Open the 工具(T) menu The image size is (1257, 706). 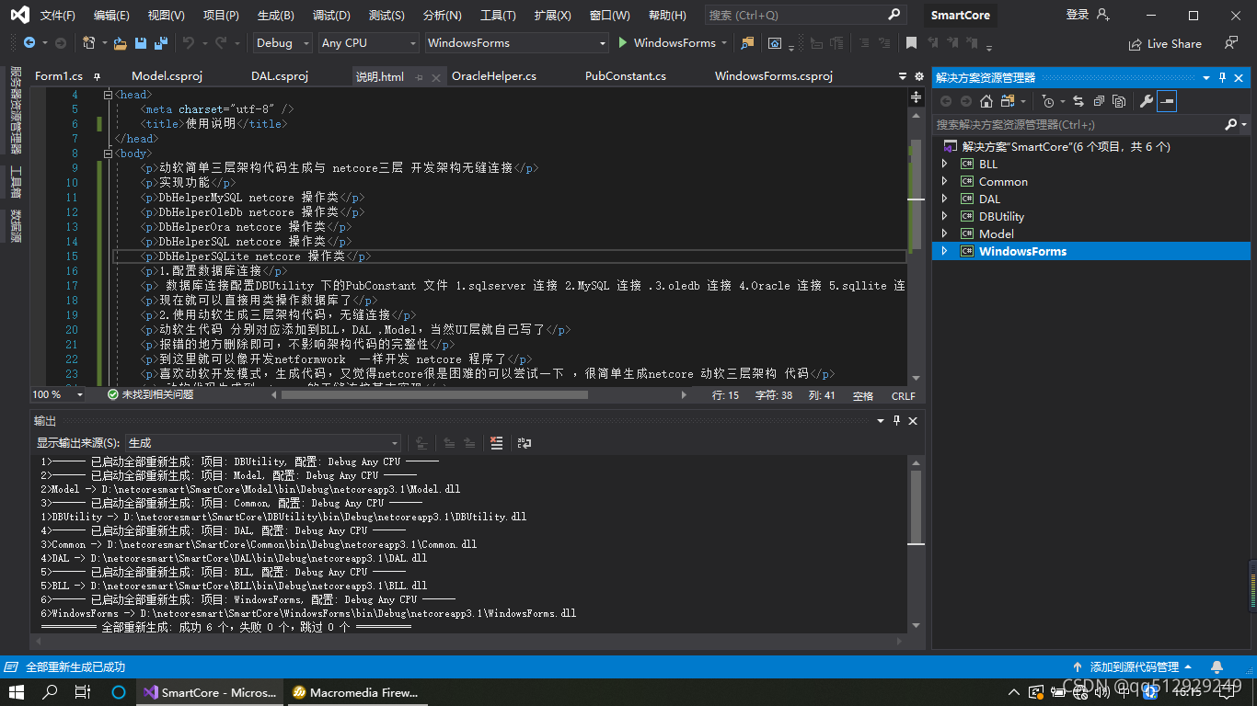[498, 16]
